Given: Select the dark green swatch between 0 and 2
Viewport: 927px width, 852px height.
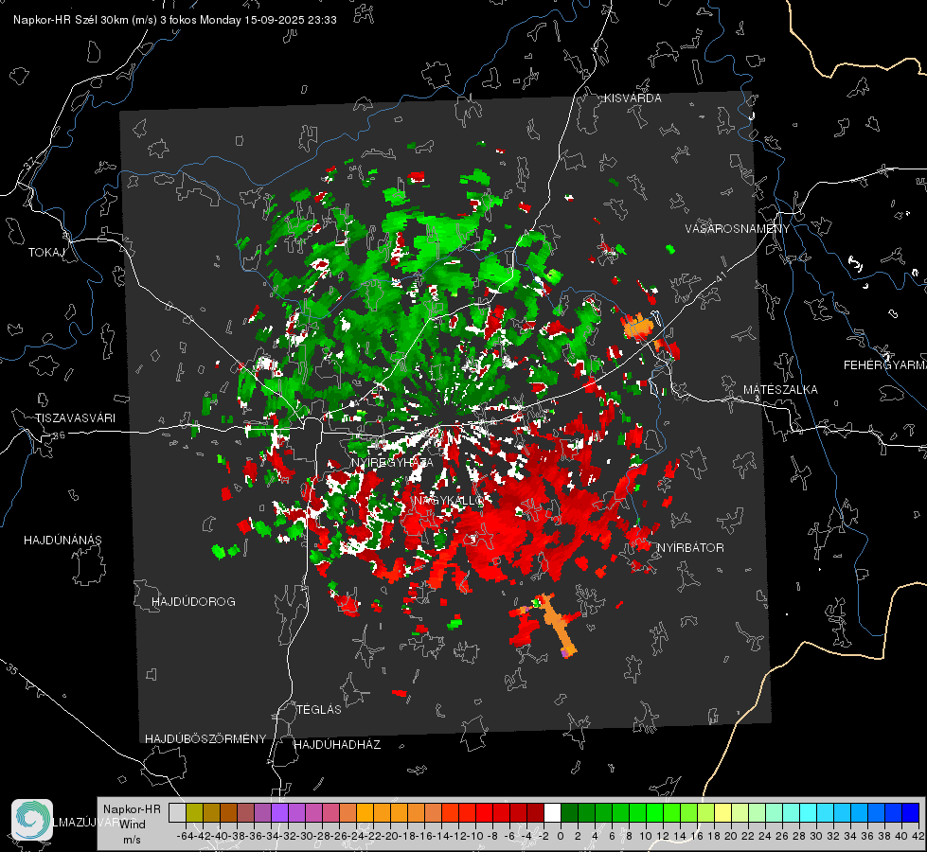Looking at the screenshot, I should (569, 812).
